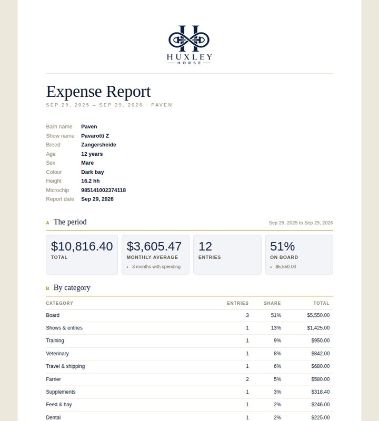
Task: Click show name Pavarotti Z
Action: point(95,136)
